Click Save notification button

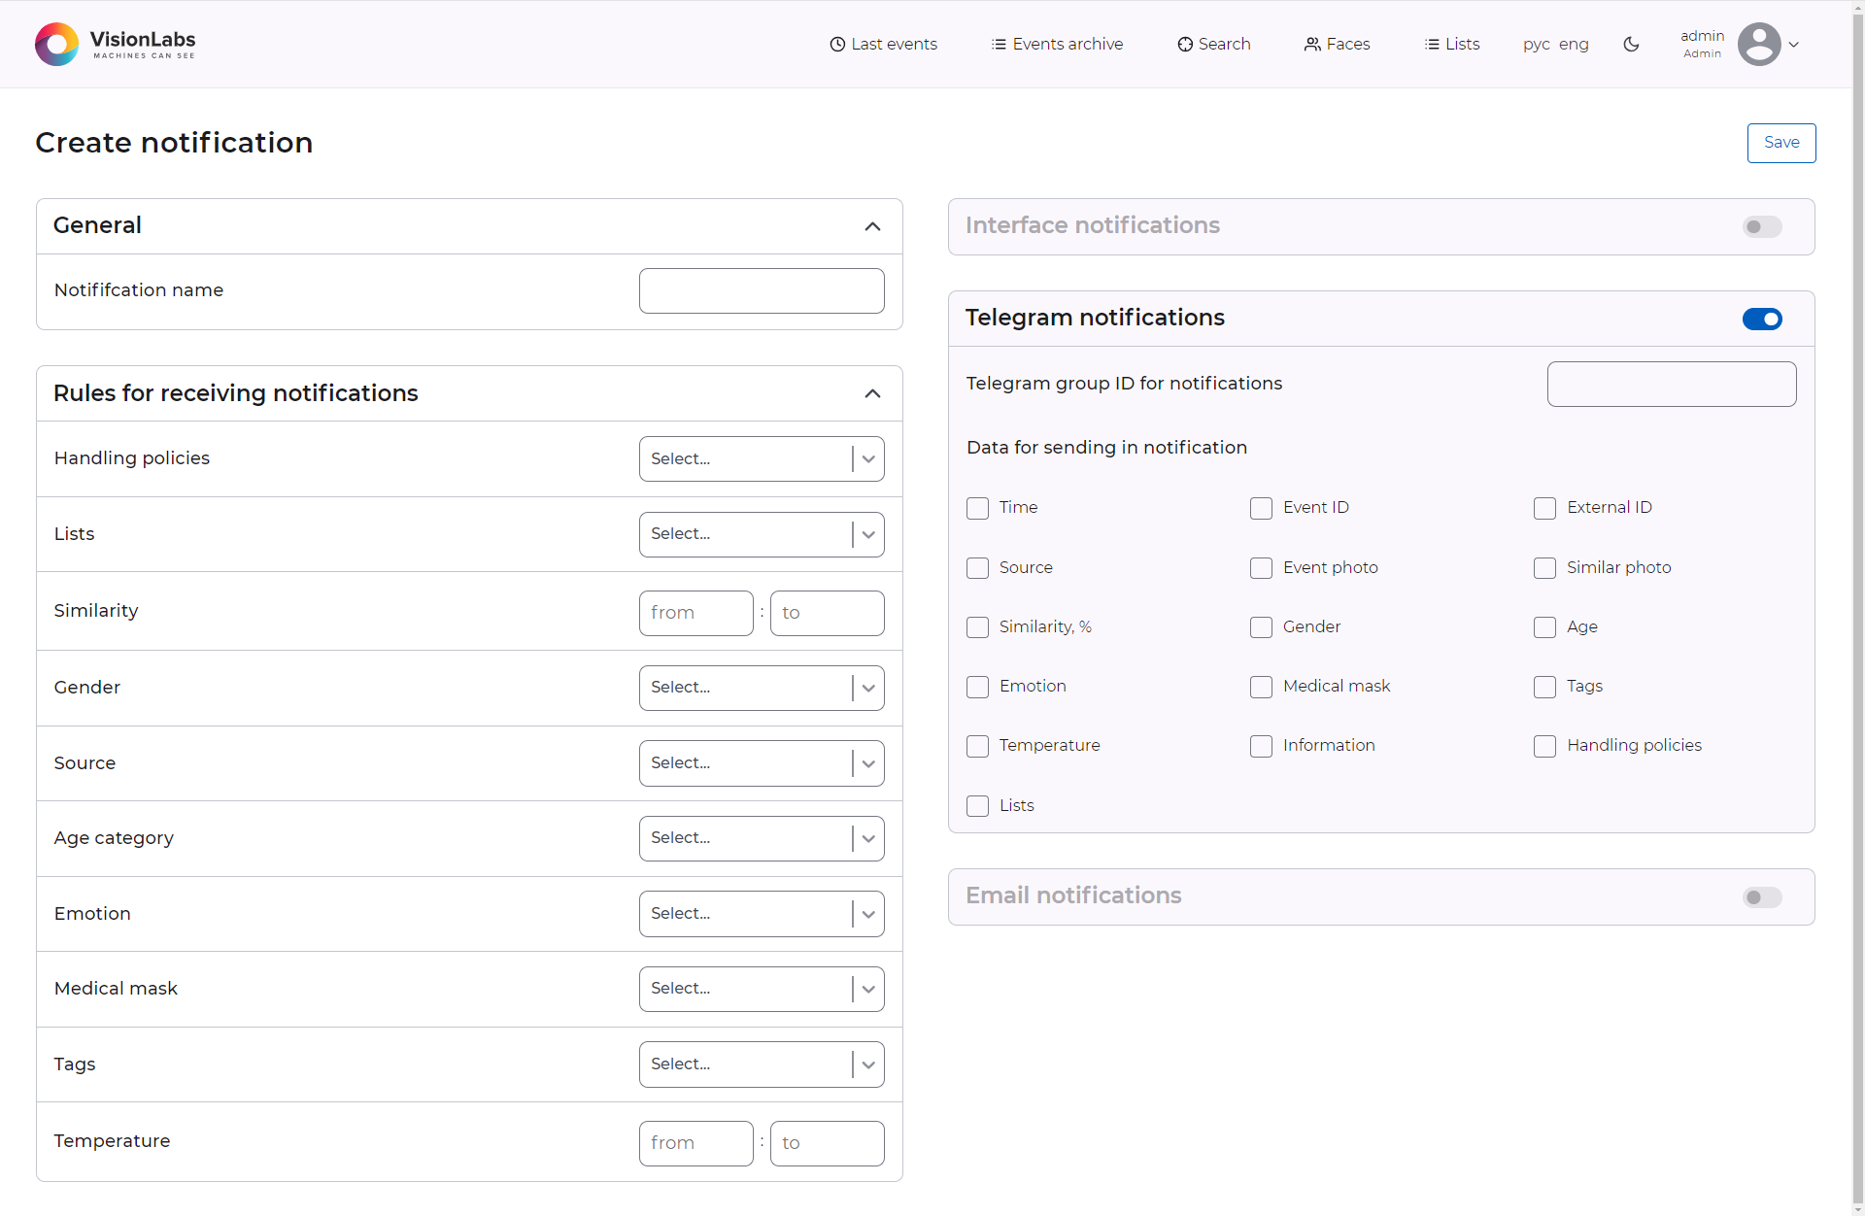point(1780,141)
